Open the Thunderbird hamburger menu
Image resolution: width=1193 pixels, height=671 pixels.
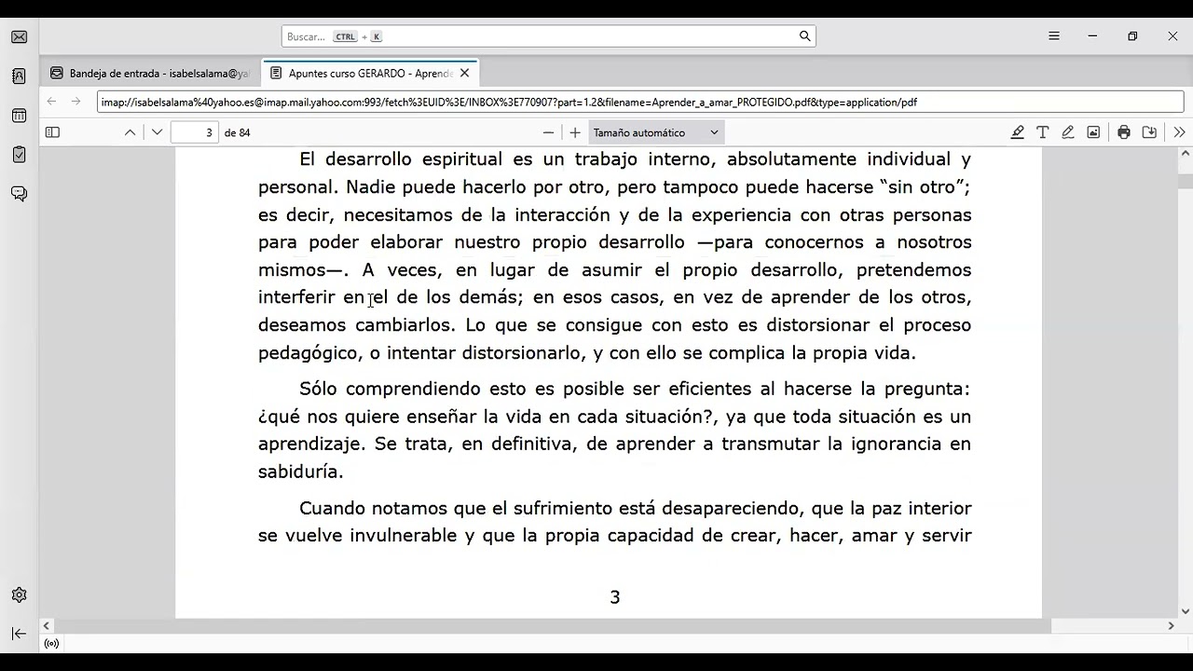pos(1054,36)
